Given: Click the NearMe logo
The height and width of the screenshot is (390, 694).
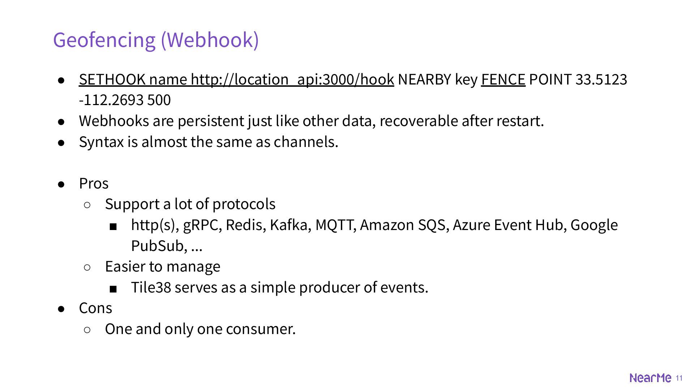Looking at the screenshot, I should 650,378.
